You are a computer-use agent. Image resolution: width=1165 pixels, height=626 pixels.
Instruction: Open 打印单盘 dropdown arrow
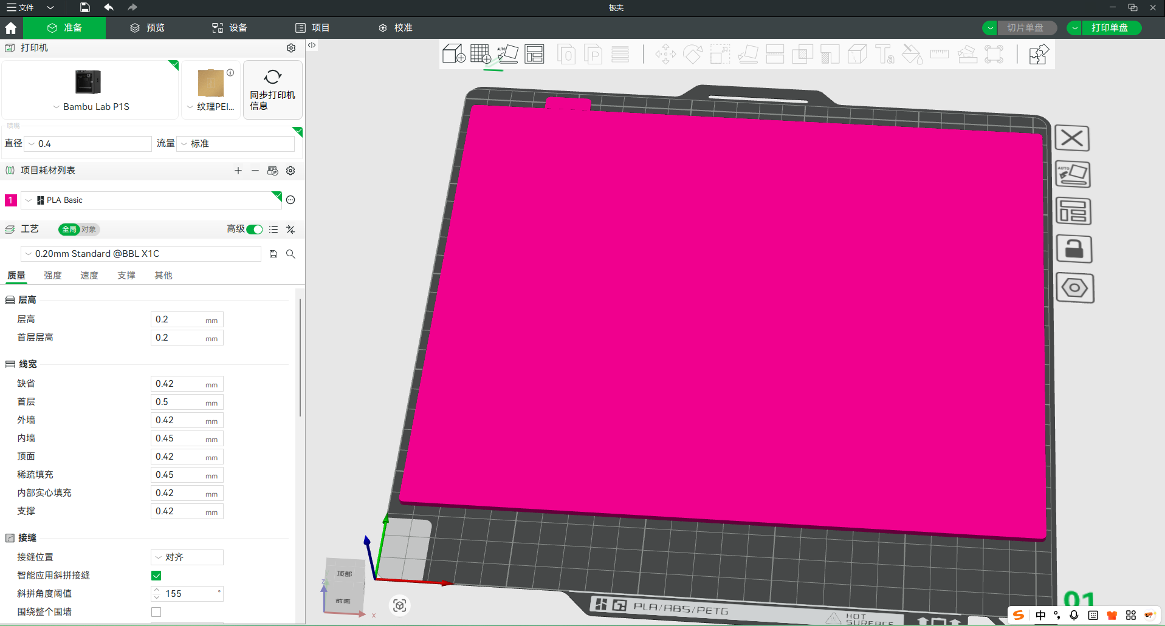click(1075, 28)
